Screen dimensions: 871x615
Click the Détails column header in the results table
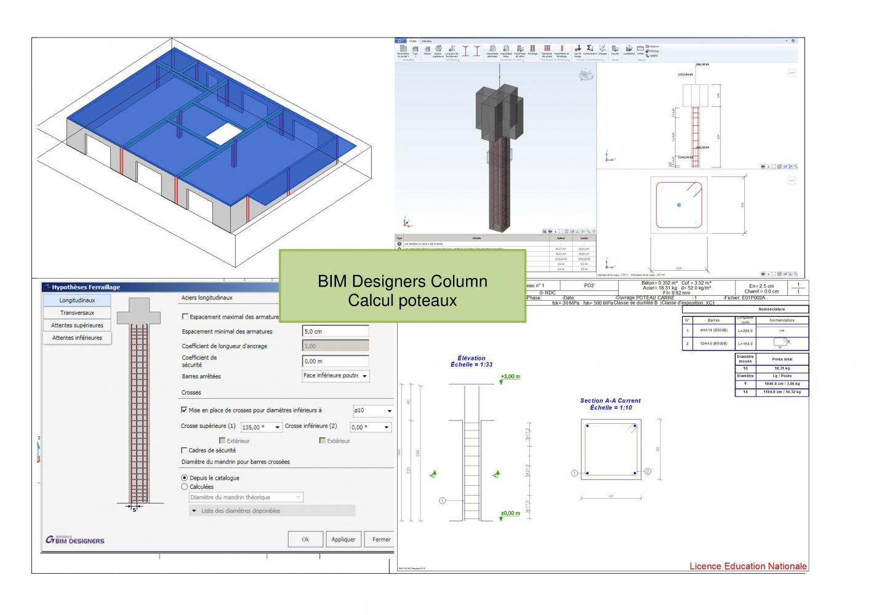[477, 238]
